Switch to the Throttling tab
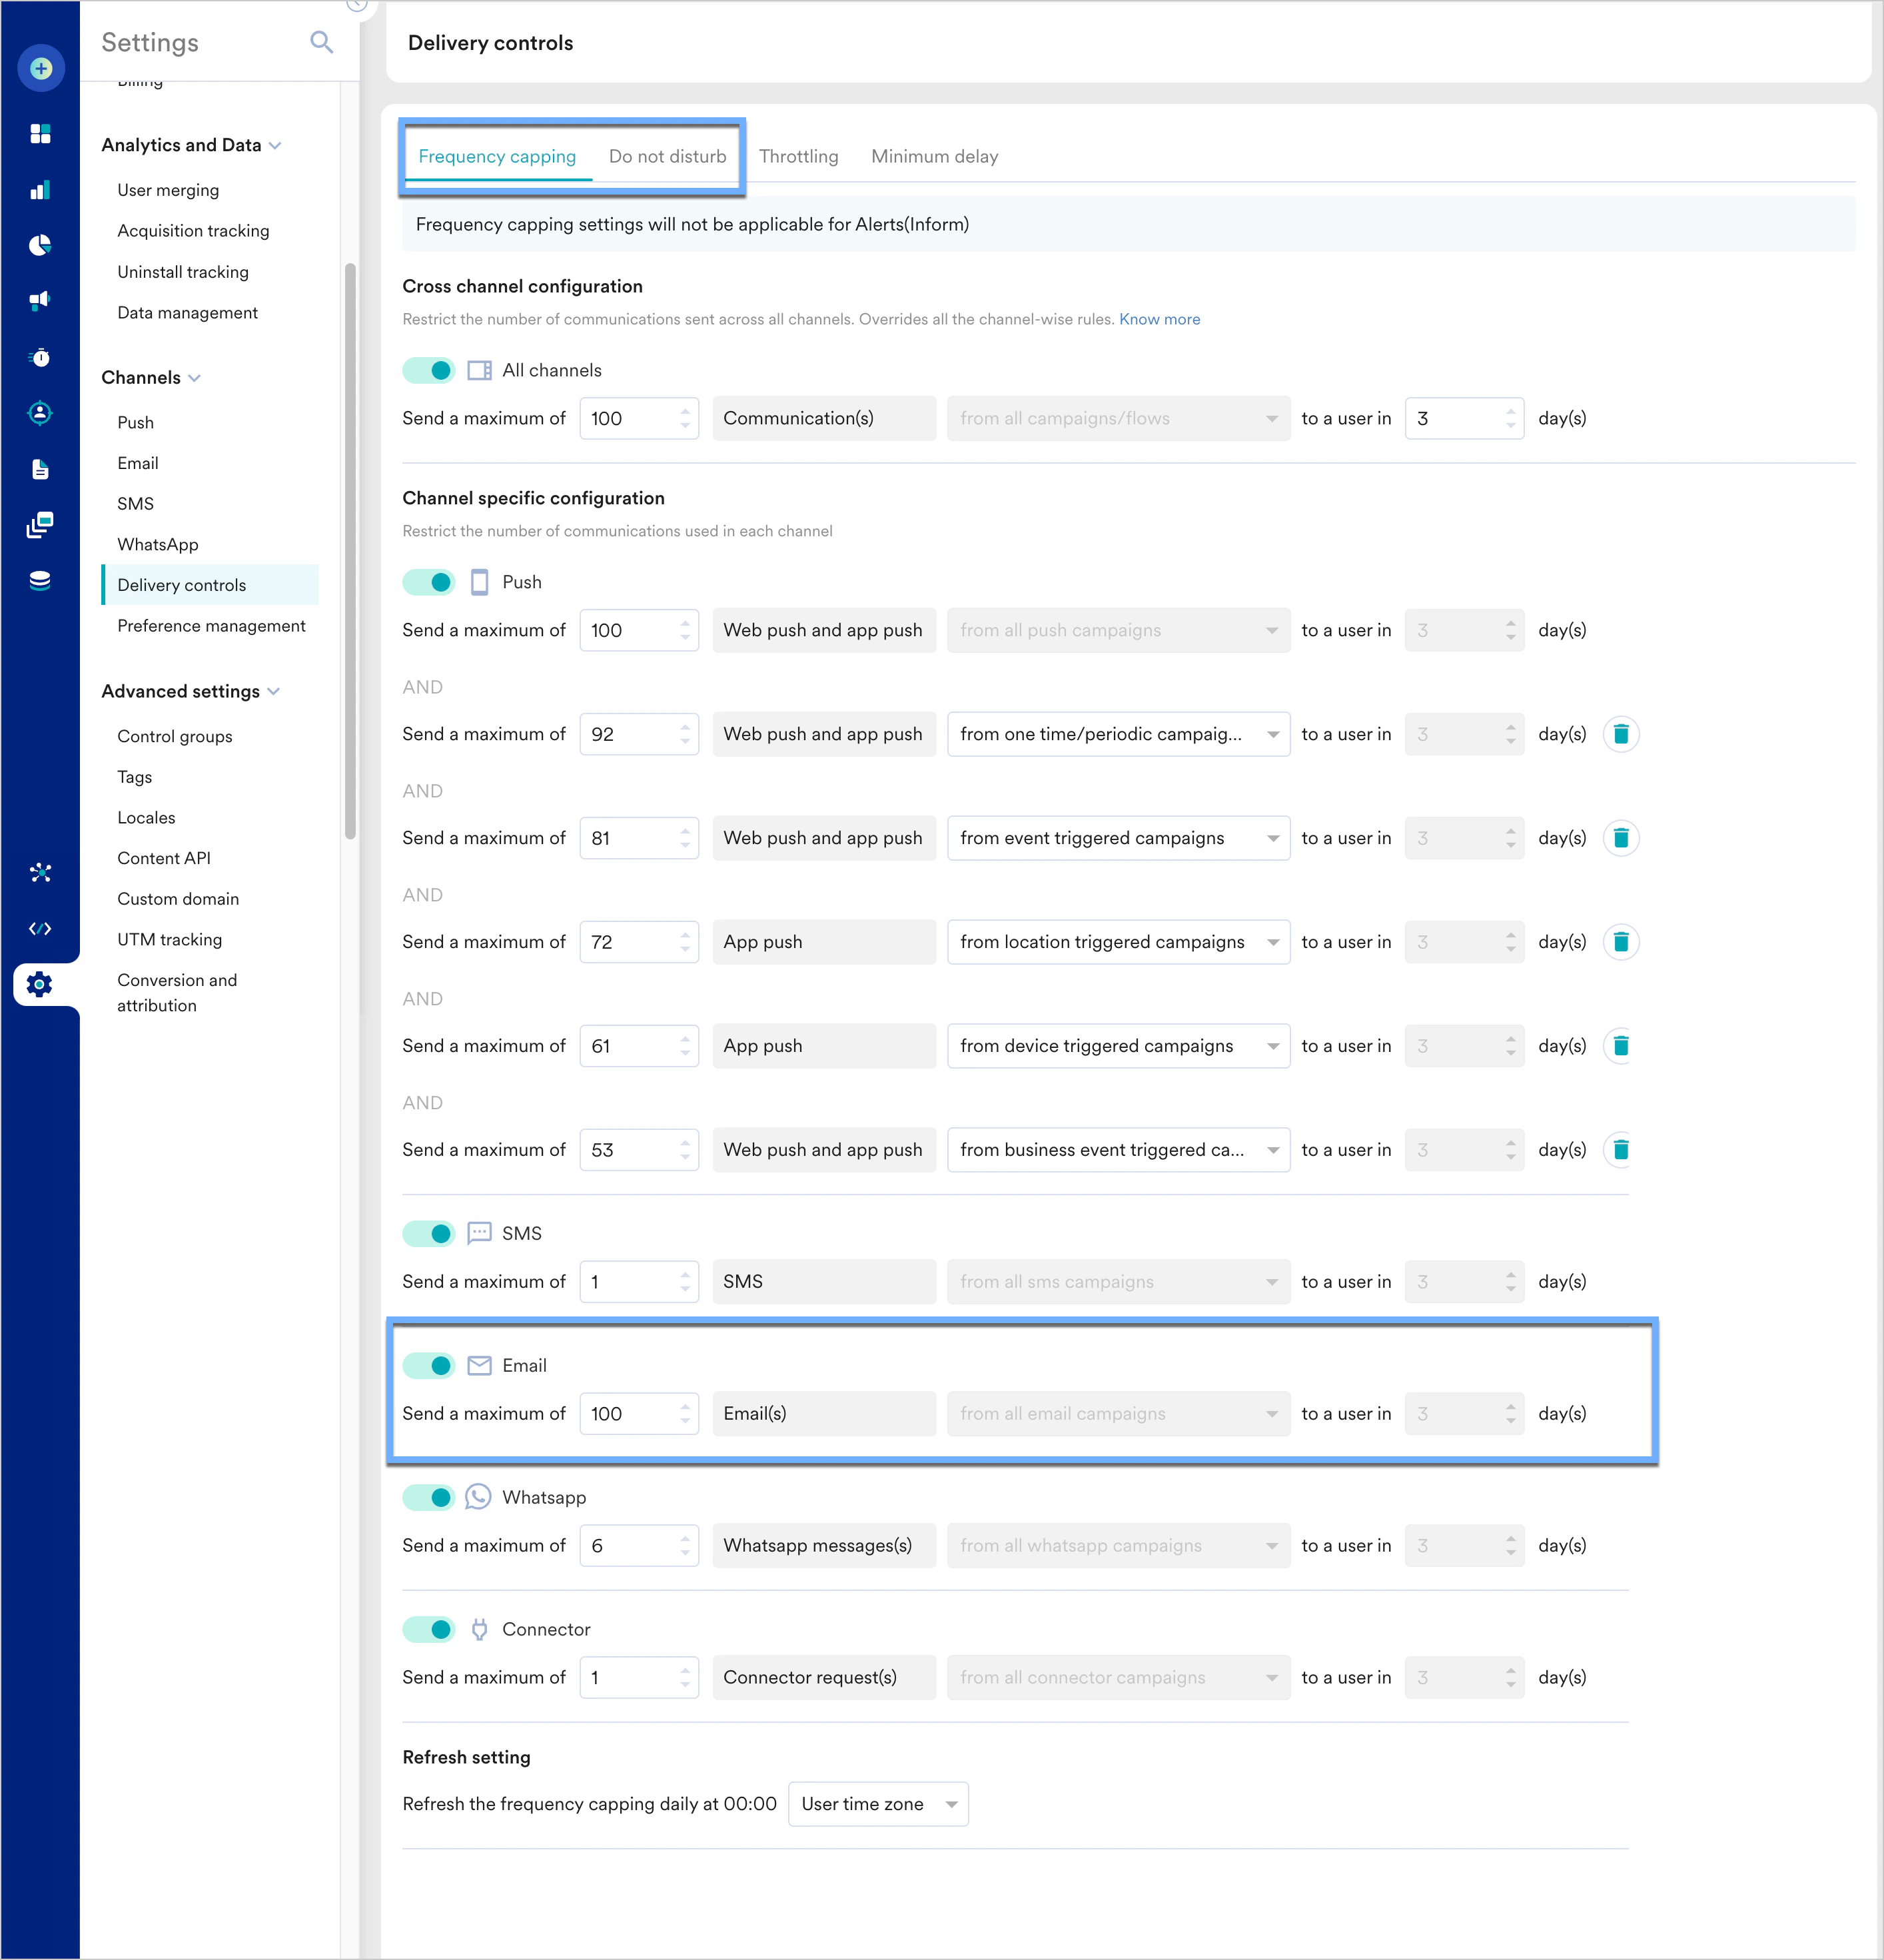The width and height of the screenshot is (1884, 1960). pos(798,156)
